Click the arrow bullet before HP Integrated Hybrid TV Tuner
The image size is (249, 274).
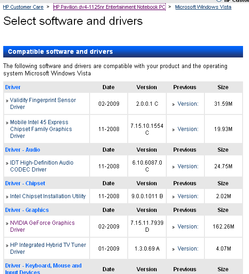(7, 245)
